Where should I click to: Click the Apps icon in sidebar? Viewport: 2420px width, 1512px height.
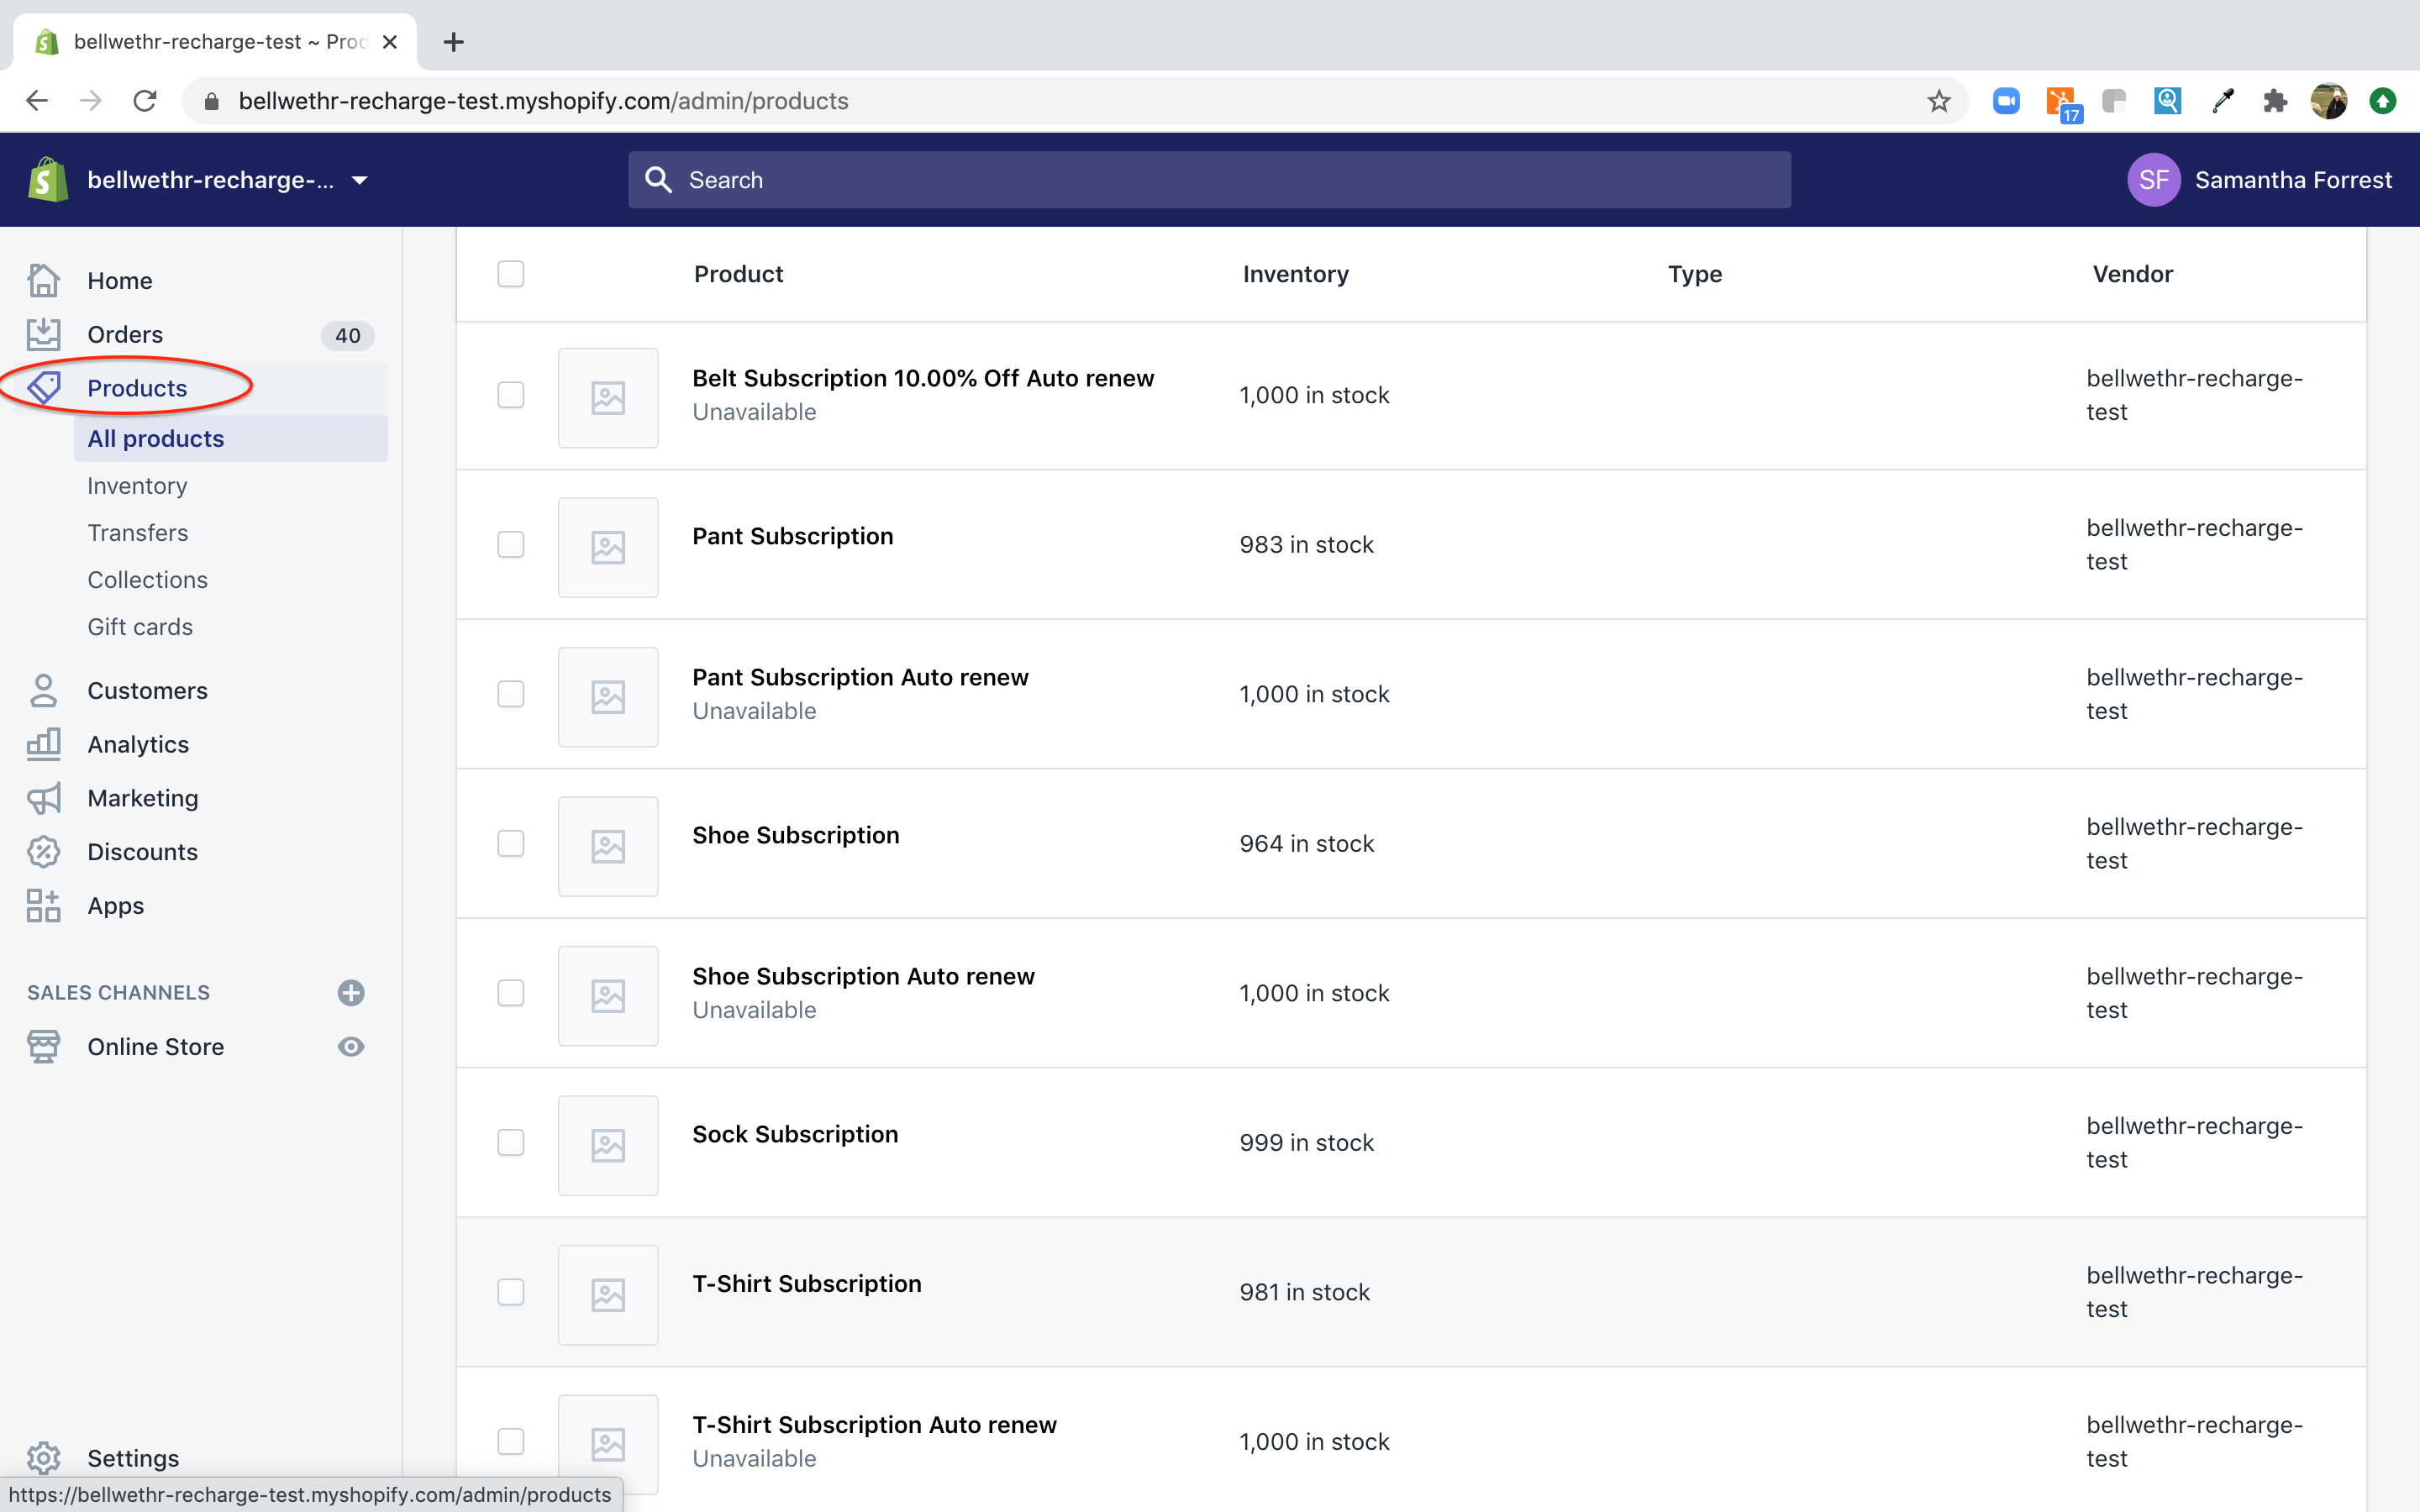(44, 906)
